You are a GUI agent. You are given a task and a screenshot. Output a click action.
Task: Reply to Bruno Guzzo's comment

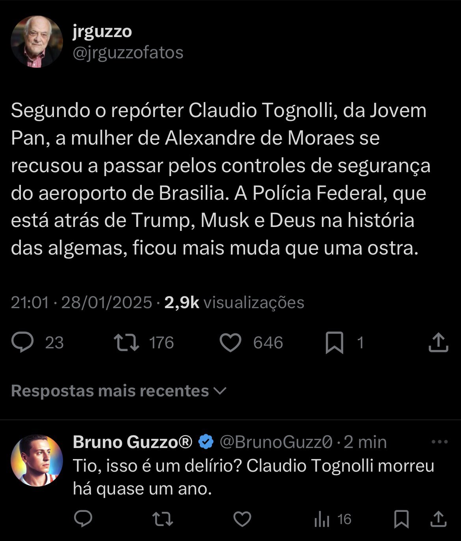tap(83, 519)
